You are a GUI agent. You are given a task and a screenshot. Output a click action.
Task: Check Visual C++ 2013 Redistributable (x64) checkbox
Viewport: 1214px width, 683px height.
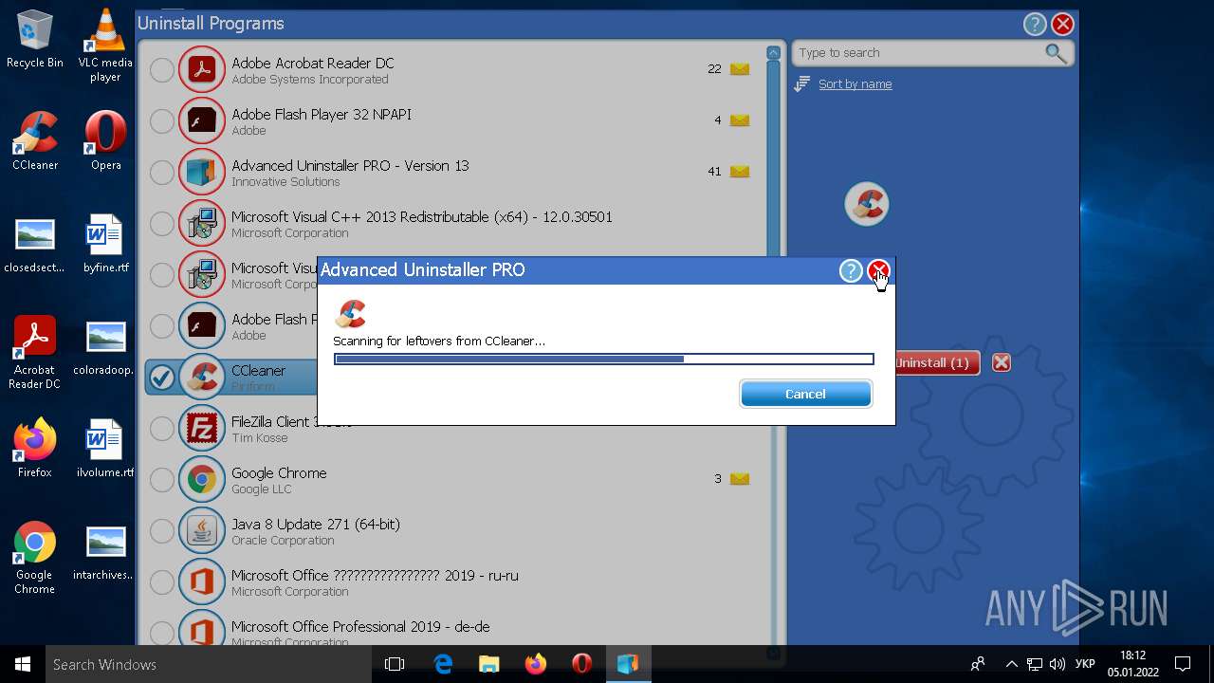[x=162, y=223]
